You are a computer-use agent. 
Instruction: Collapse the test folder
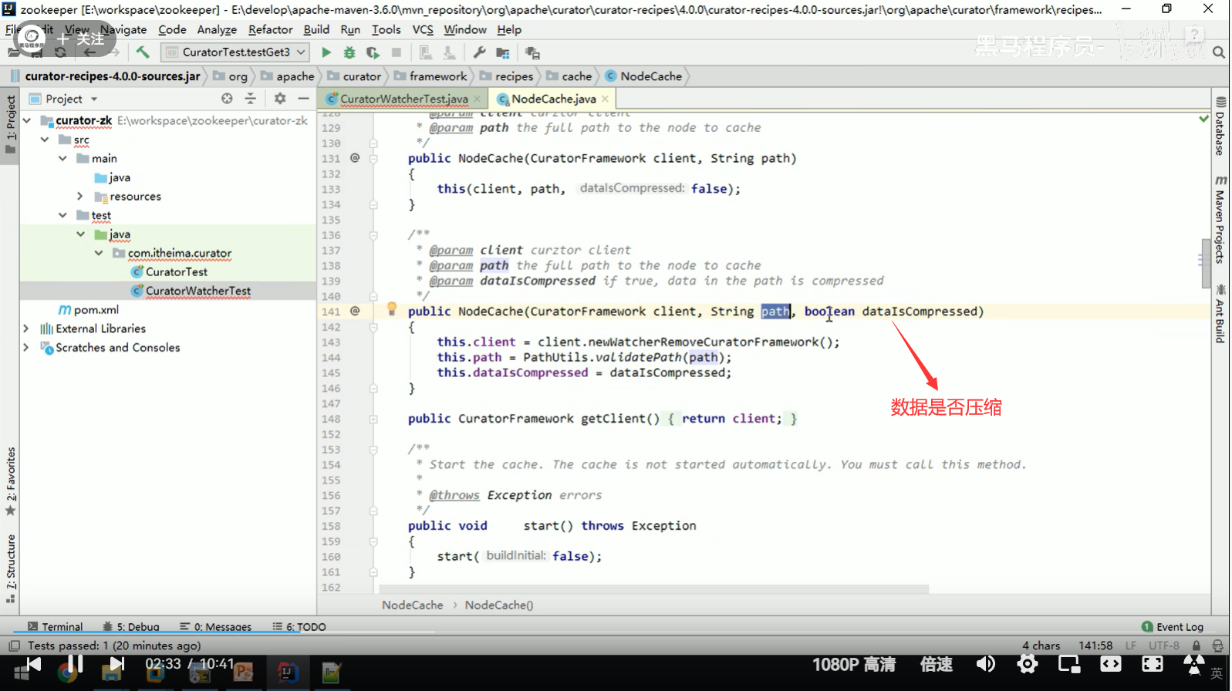(62, 215)
